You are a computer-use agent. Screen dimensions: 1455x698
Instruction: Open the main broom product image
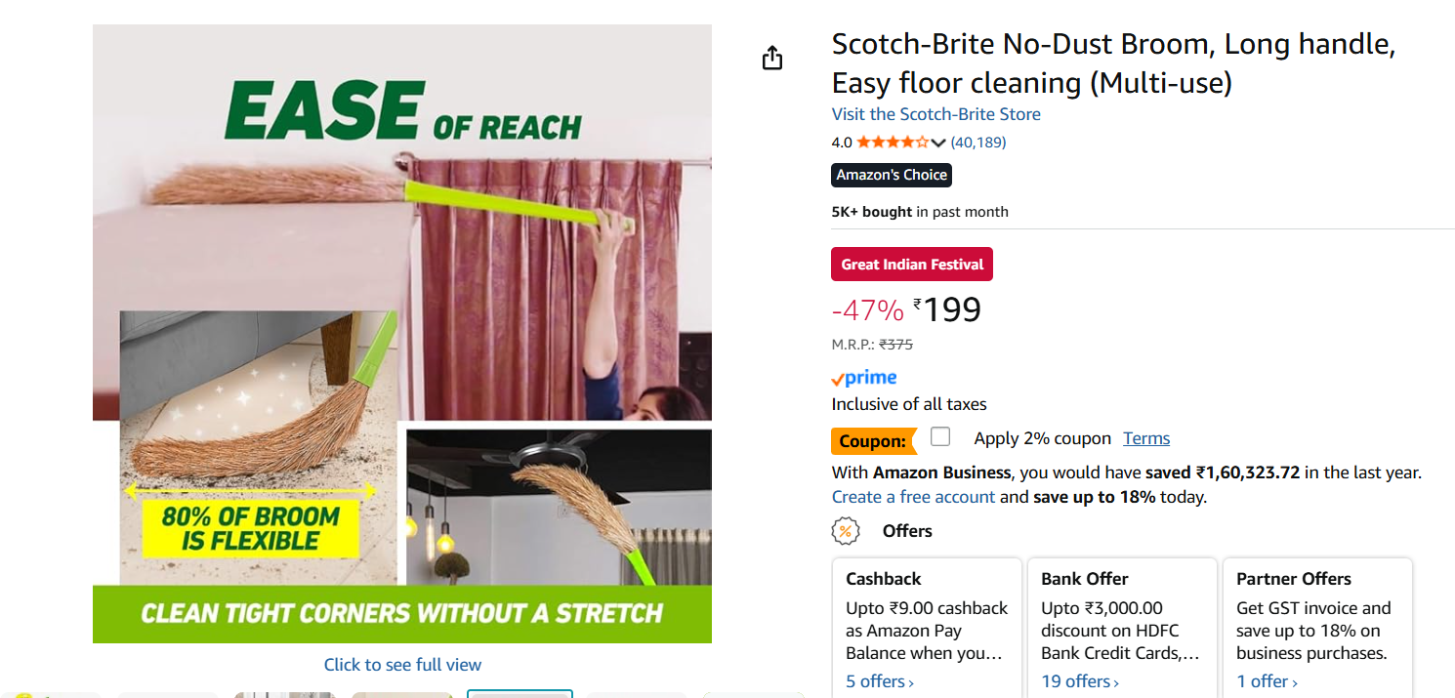pyautogui.click(x=402, y=334)
